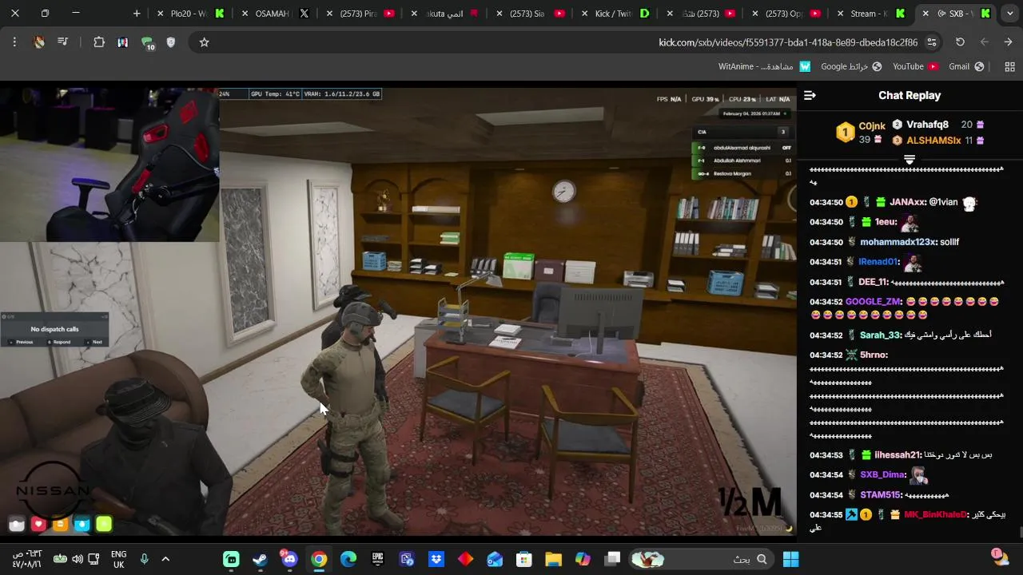Open the Kick app from the taskbar
1023x575 pixels.
pyautogui.click(x=231, y=559)
